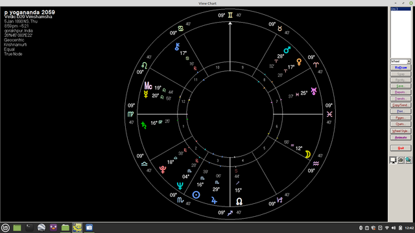This screenshot has height=233, width=415.
Task: Expand the Wheel dropdown arrow
Action: 409,61
